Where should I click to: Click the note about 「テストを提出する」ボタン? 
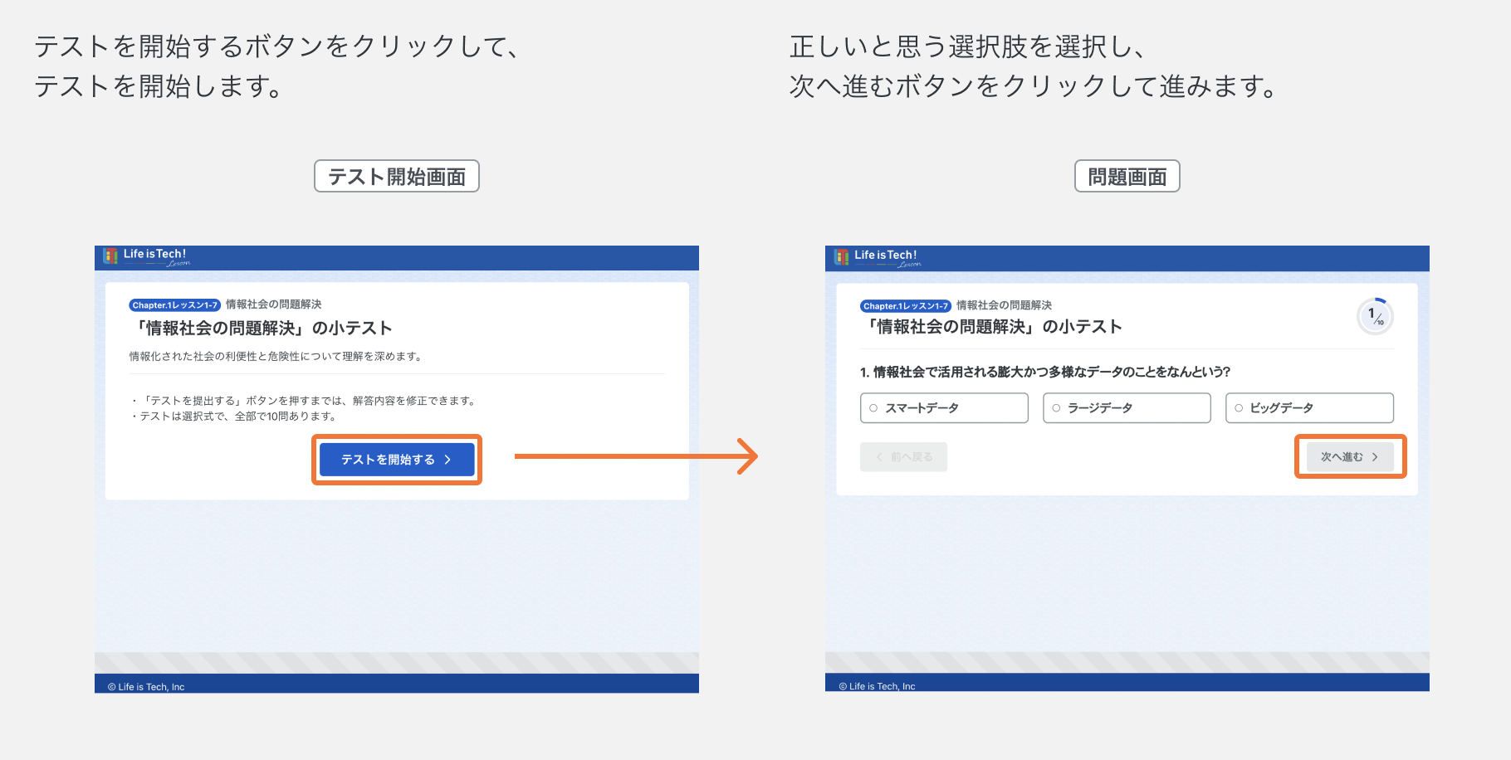[304, 400]
